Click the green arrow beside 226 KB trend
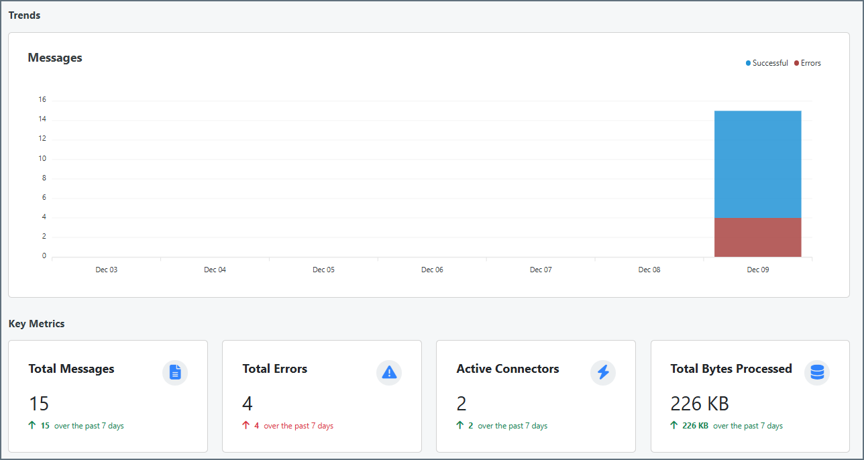Image resolution: width=864 pixels, height=460 pixels. 674,425
